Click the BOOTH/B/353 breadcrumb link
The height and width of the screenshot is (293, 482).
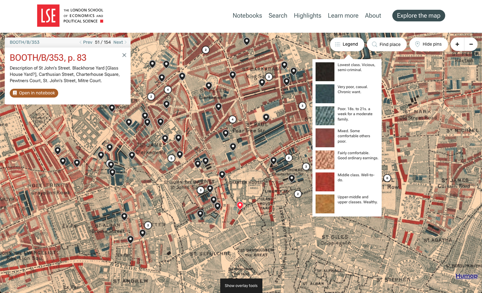click(25, 42)
